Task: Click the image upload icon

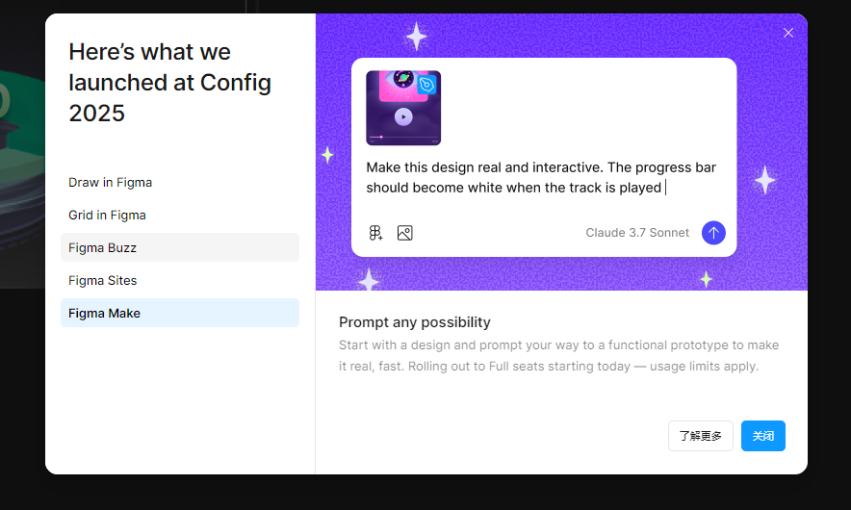Action: click(x=405, y=233)
